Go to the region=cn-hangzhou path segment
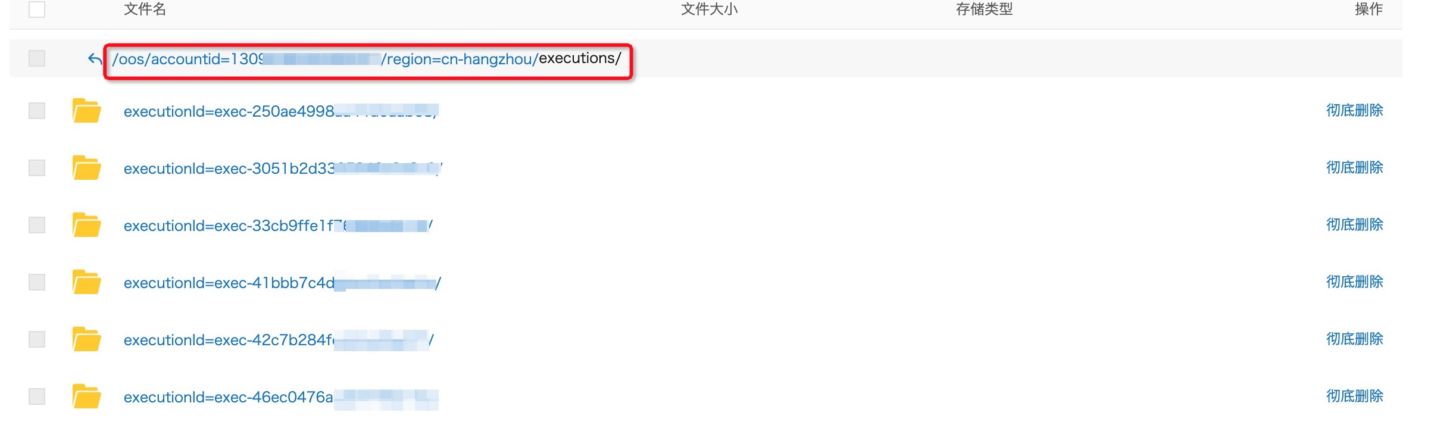 (460, 59)
